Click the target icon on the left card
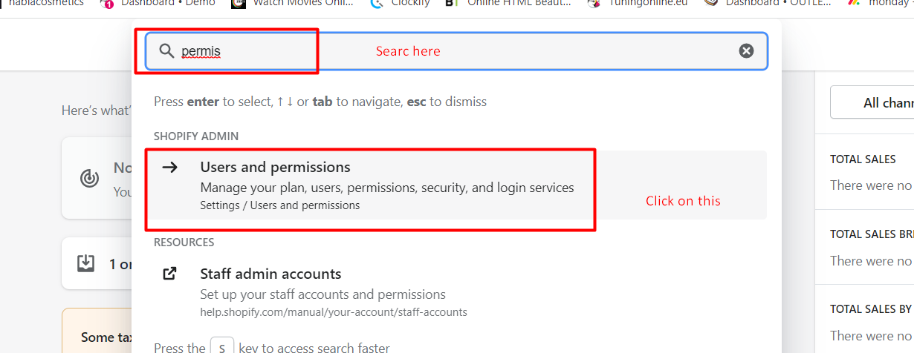 tap(90, 178)
